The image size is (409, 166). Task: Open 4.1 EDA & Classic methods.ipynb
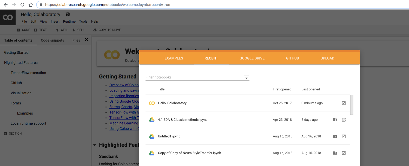click(x=183, y=120)
